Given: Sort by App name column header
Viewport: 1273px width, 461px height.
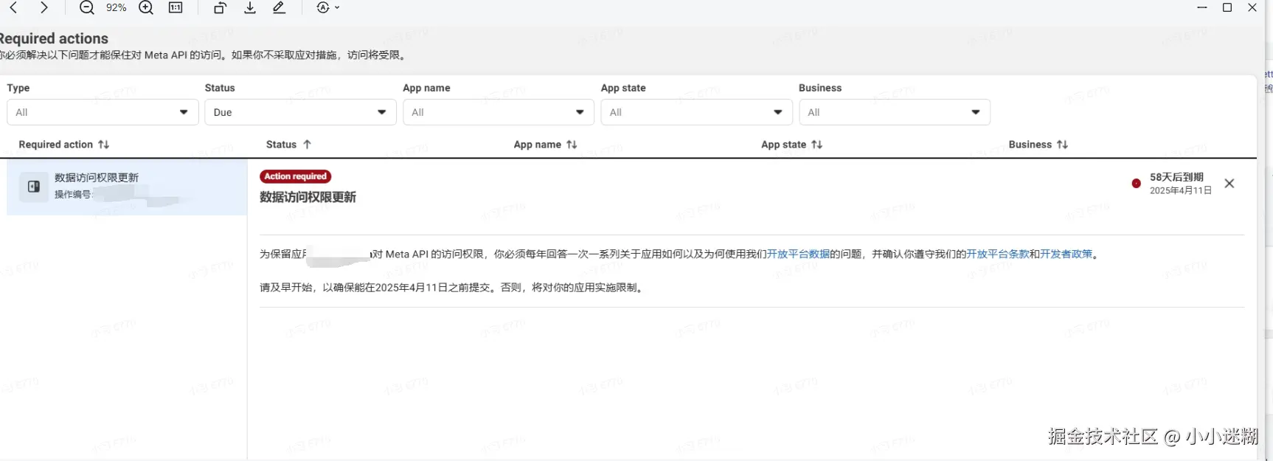Looking at the screenshot, I should coord(545,145).
